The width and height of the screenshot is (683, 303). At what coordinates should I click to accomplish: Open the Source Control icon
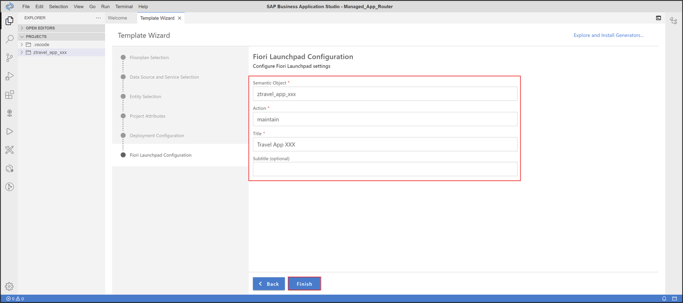(x=9, y=57)
